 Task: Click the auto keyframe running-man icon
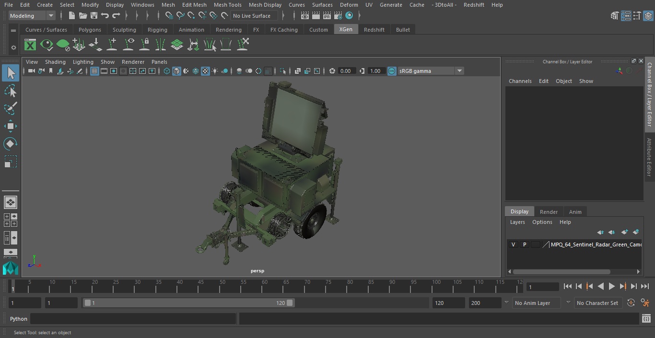[645, 303]
